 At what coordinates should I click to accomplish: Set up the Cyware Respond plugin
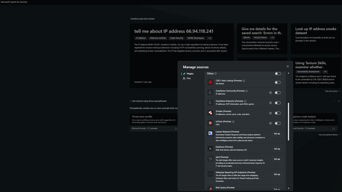[x=277, y=134]
